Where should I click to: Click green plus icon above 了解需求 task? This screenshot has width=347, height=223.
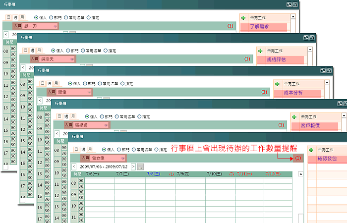coord(243,18)
